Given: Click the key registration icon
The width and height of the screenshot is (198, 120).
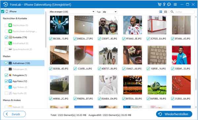Looking at the screenshot, I should tap(164, 4).
